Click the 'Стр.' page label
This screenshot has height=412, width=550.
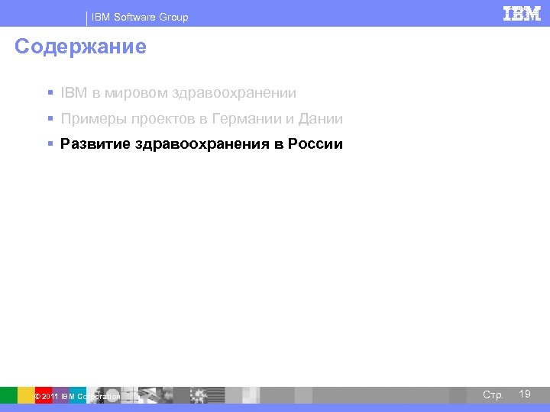[493, 395]
